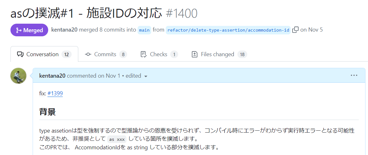This screenshot has height=155, width=368.
Task: Click the Commits tab commit icon
Action: click(88, 55)
